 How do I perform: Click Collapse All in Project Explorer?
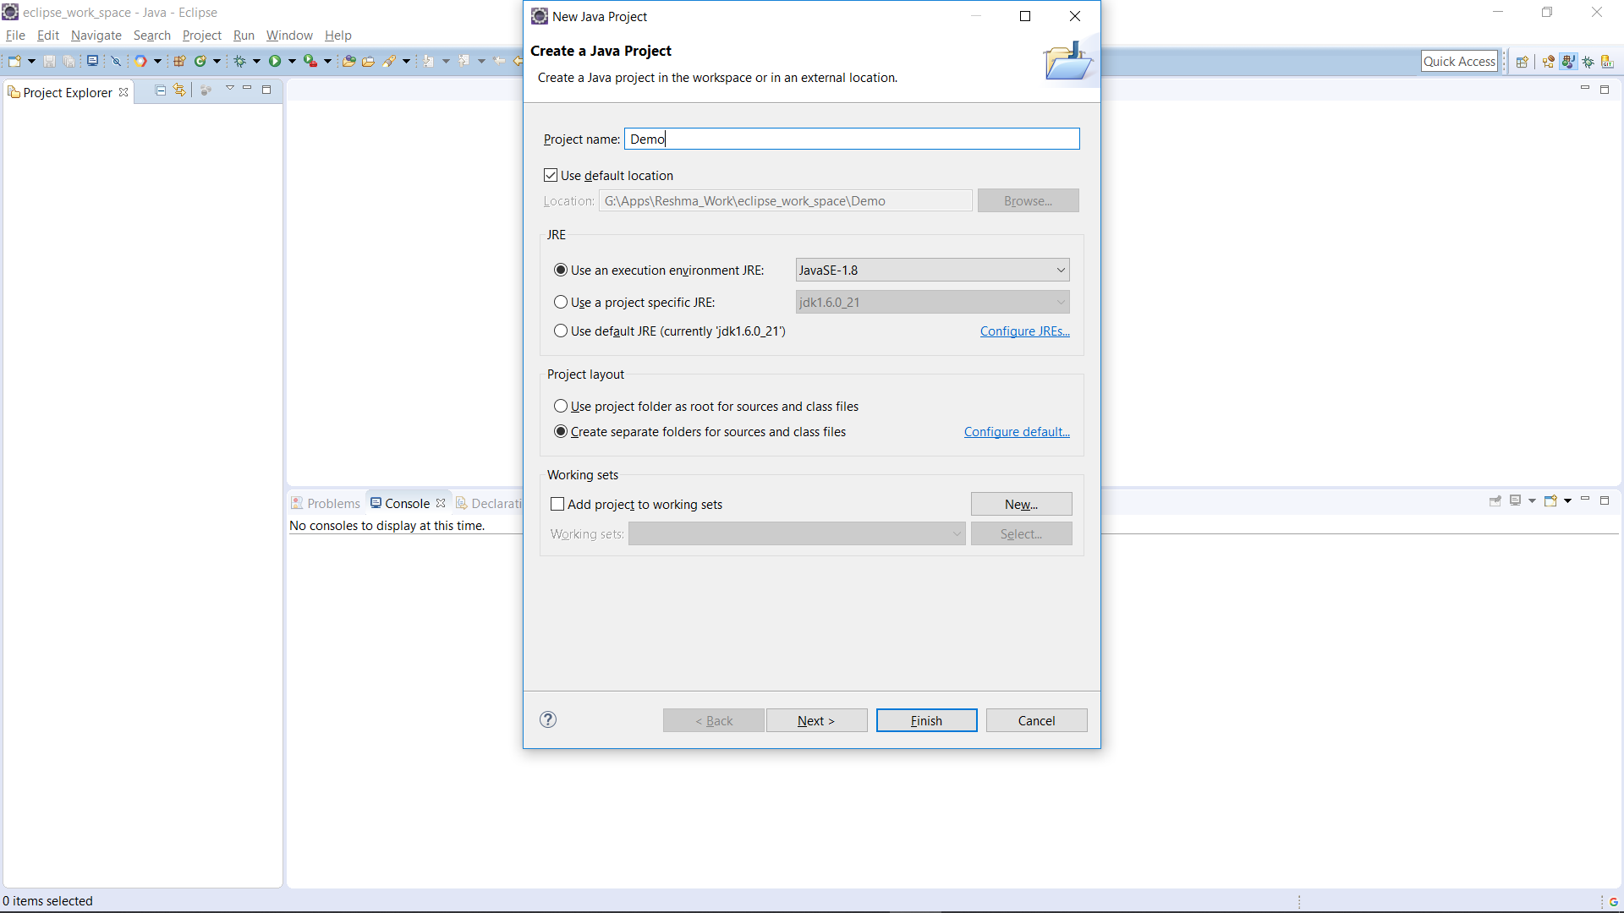[x=161, y=90]
